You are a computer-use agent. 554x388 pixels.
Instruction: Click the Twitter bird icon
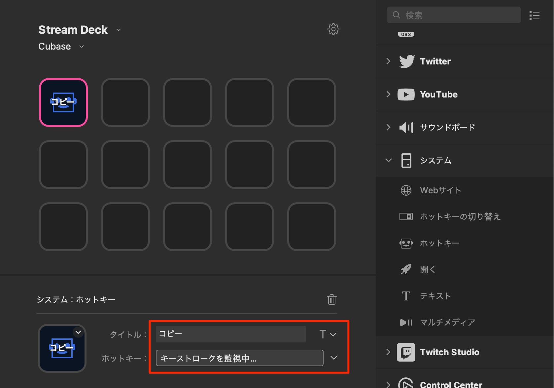406,61
